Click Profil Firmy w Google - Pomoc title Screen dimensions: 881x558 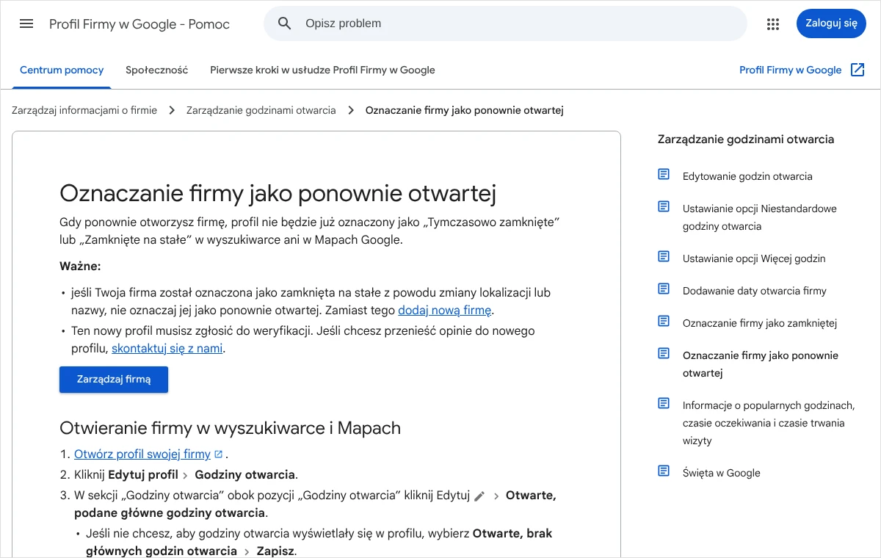point(139,24)
